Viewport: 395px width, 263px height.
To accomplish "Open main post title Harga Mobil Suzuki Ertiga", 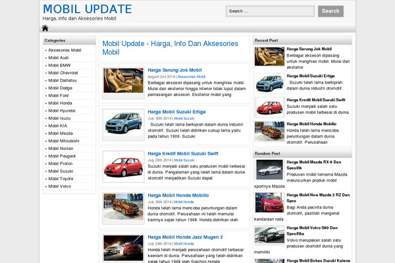I will click(176, 112).
